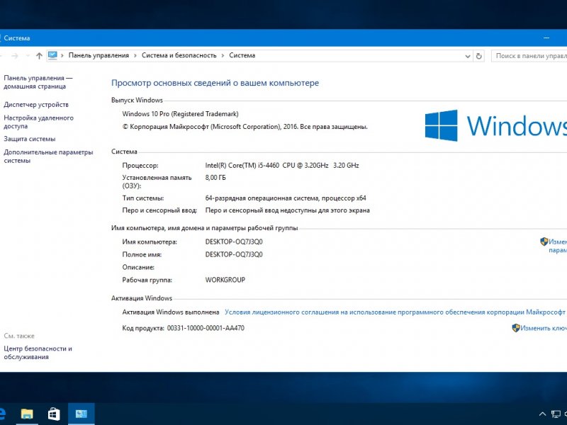The width and height of the screenshot is (567, 425).
Task: Click the Windows 10 Pro edition text
Action: [x=180, y=114]
